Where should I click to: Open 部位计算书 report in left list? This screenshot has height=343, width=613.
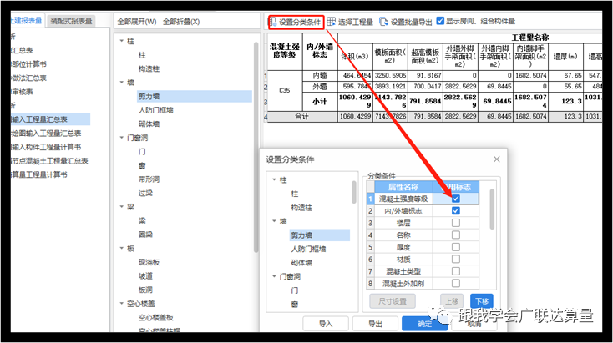(x=29, y=64)
